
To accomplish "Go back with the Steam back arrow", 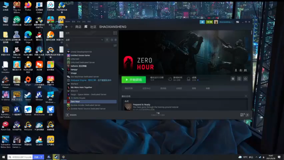I will click(67, 27).
